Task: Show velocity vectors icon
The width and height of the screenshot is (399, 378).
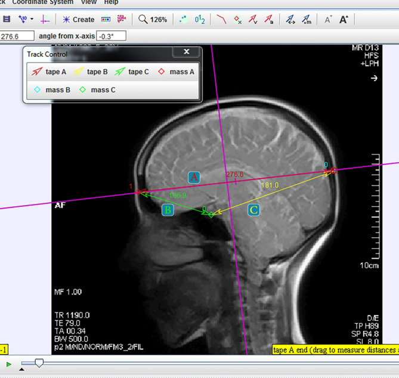Action: (253, 20)
